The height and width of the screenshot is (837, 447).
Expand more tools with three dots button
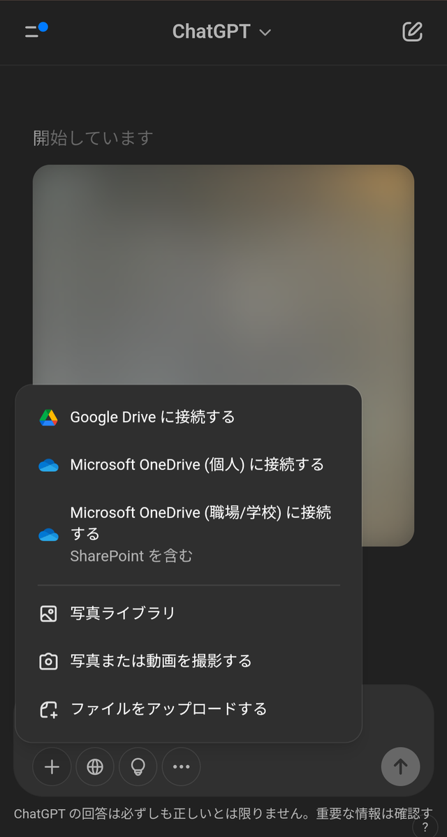point(181,766)
